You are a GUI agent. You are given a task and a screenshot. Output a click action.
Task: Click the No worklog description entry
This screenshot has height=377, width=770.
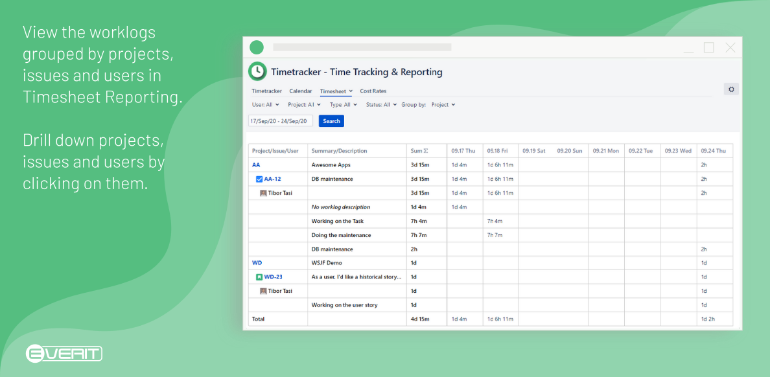[x=341, y=207]
